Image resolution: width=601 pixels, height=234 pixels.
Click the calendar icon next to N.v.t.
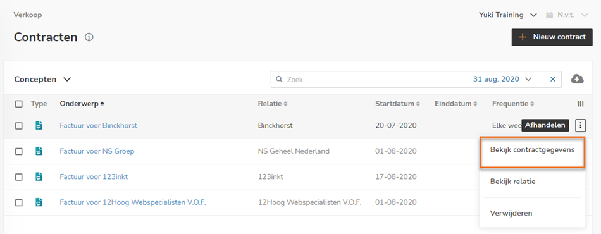549,15
